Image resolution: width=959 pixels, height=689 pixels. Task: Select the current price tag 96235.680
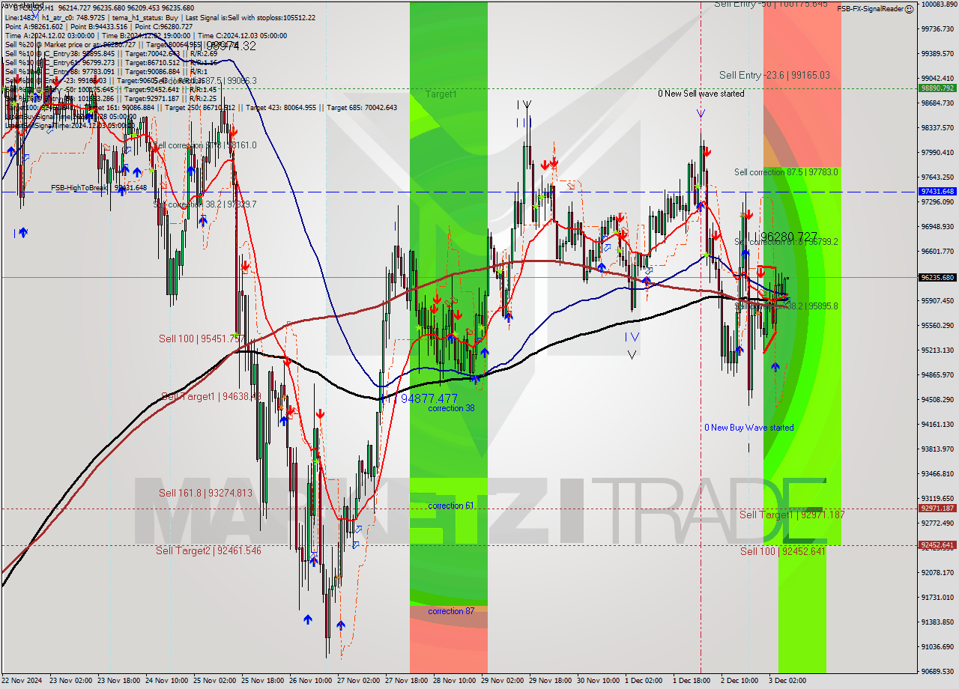click(937, 277)
